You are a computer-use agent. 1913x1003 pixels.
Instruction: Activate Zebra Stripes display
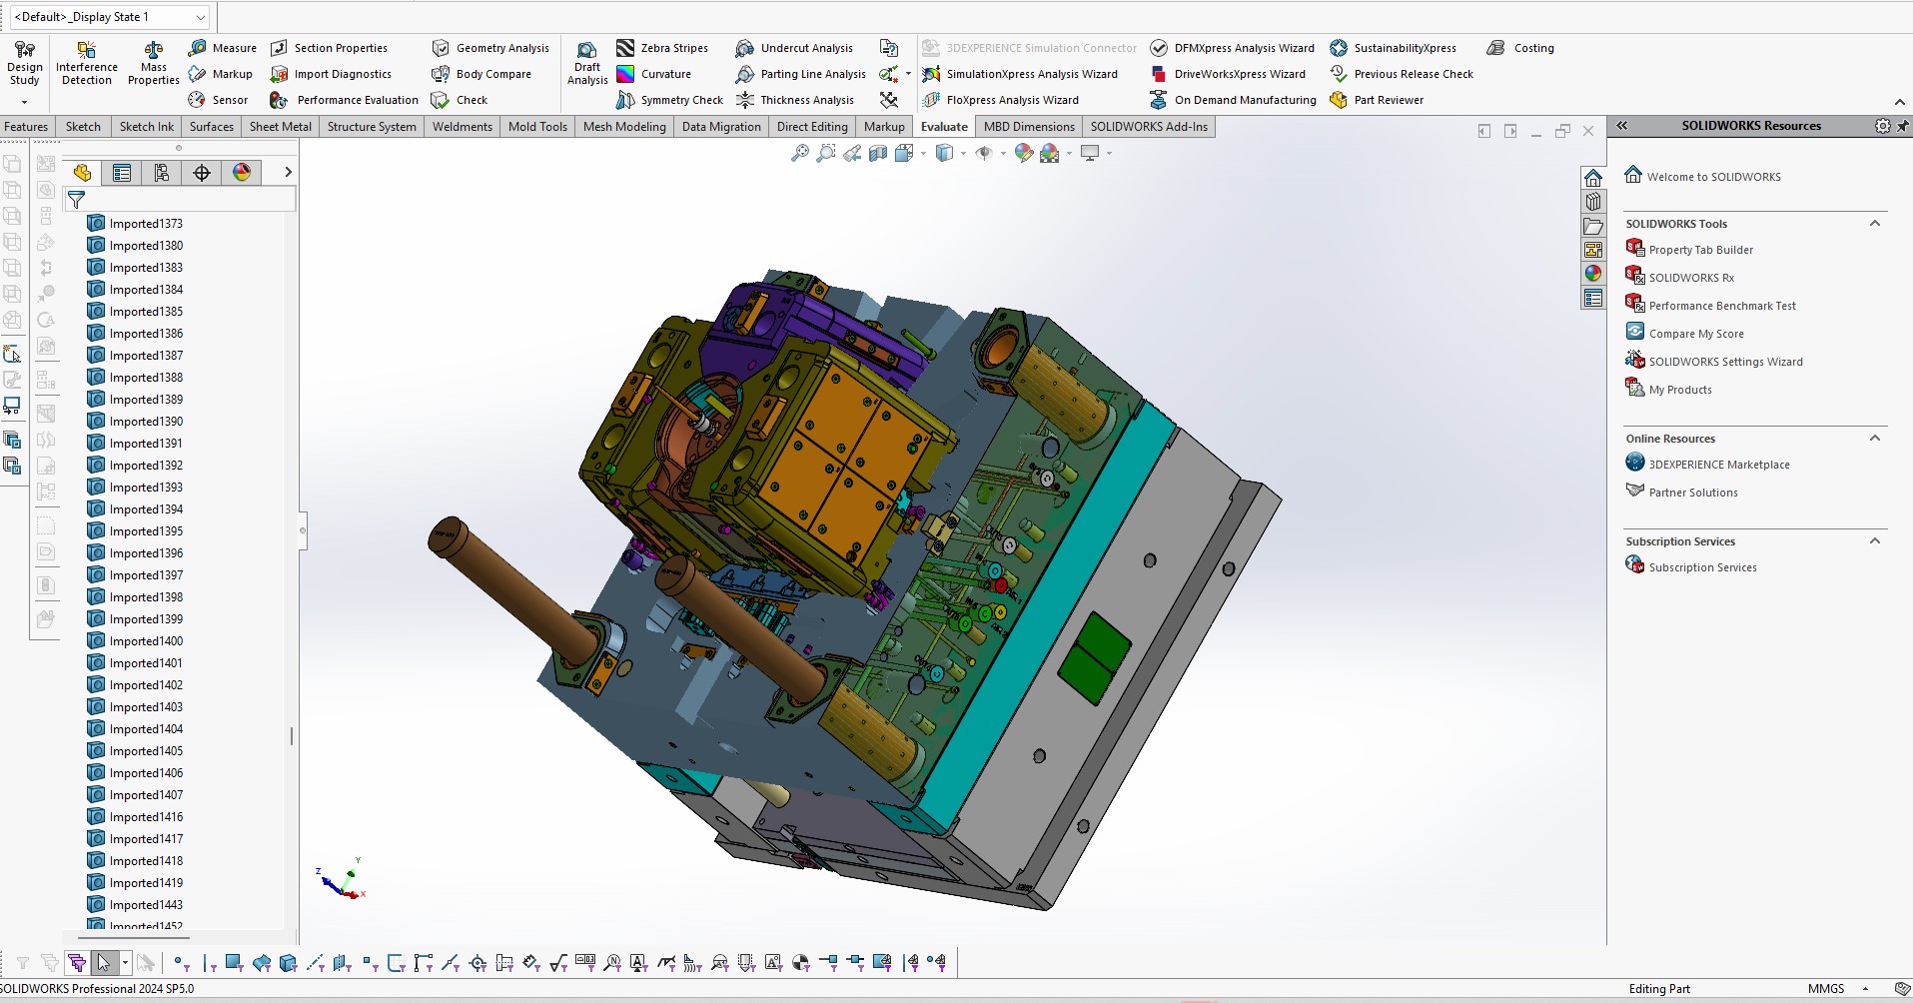pos(625,48)
